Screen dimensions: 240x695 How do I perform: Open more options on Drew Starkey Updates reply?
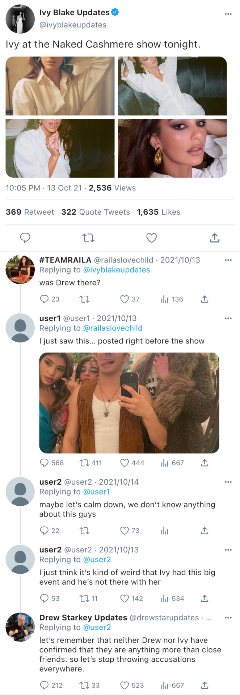pyautogui.click(x=228, y=618)
